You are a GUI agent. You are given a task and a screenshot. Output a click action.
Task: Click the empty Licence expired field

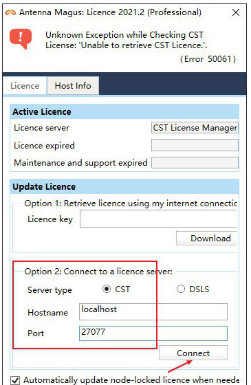coord(195,145)
